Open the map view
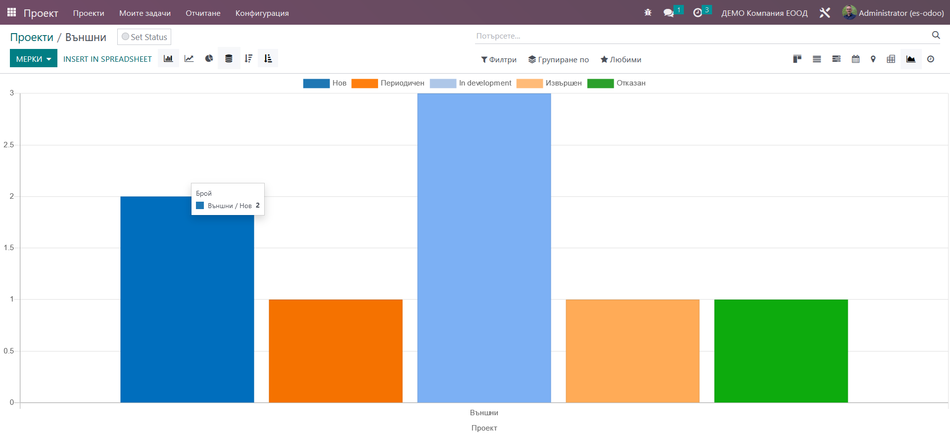This screenshot has width=950, height=435. coord(873,59)
